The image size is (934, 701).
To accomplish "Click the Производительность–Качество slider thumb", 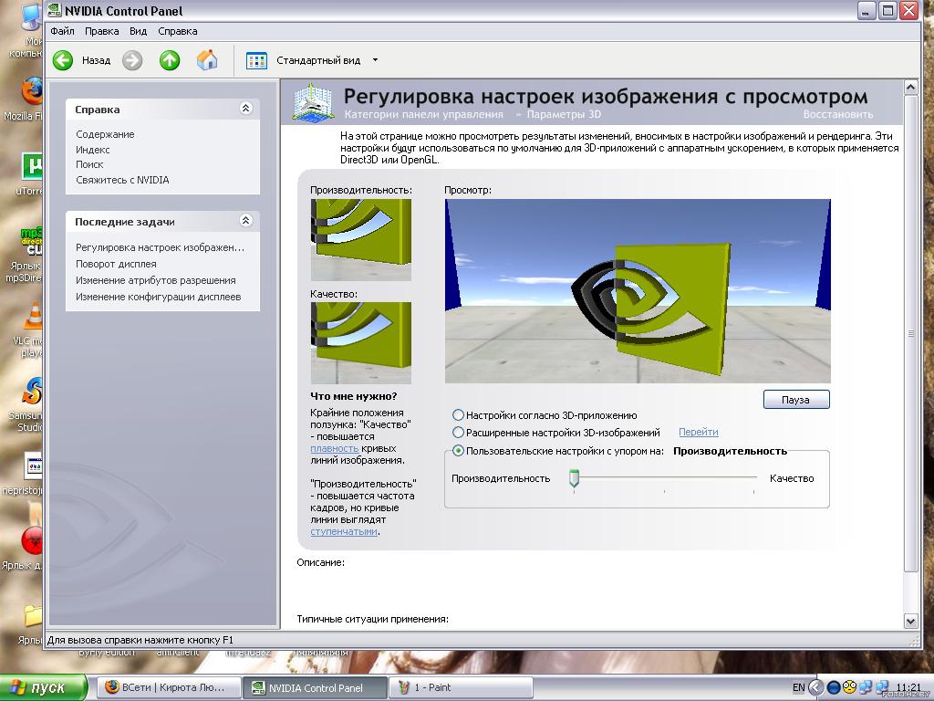I will 575,478.
